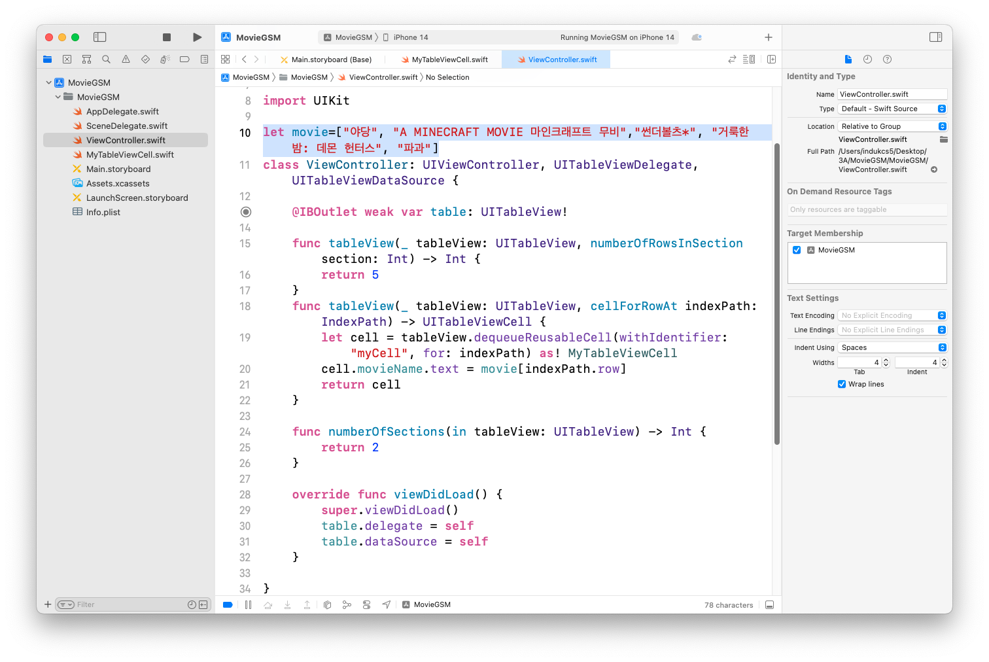Open the related items grid menu
This screenshot has width=989, height=662.
[x=226, y=60]
